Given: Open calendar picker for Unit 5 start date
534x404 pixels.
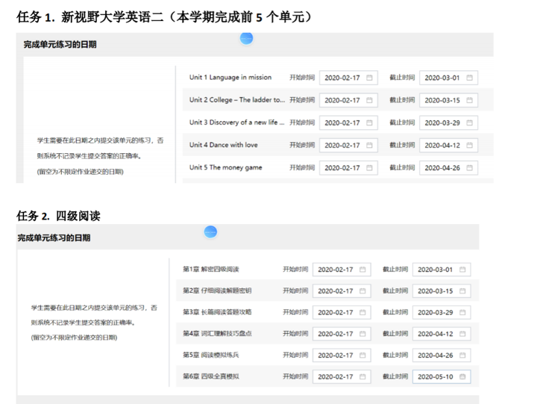Looking at the screenshot, I should (370, 168).
